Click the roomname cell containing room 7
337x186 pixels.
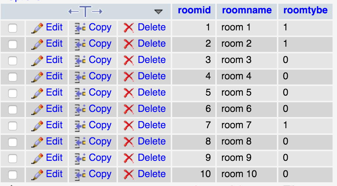point(247,125)
